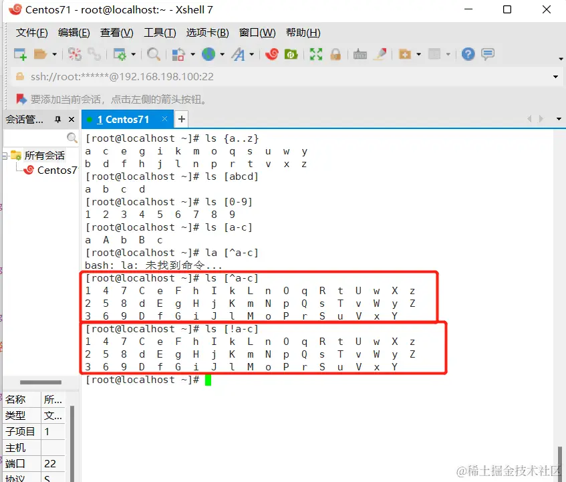Image resolution: width=566 pixels, height=482 pixels.
Task: Launch Xshell red swirl toolbar icon
Action: [272, 55]
